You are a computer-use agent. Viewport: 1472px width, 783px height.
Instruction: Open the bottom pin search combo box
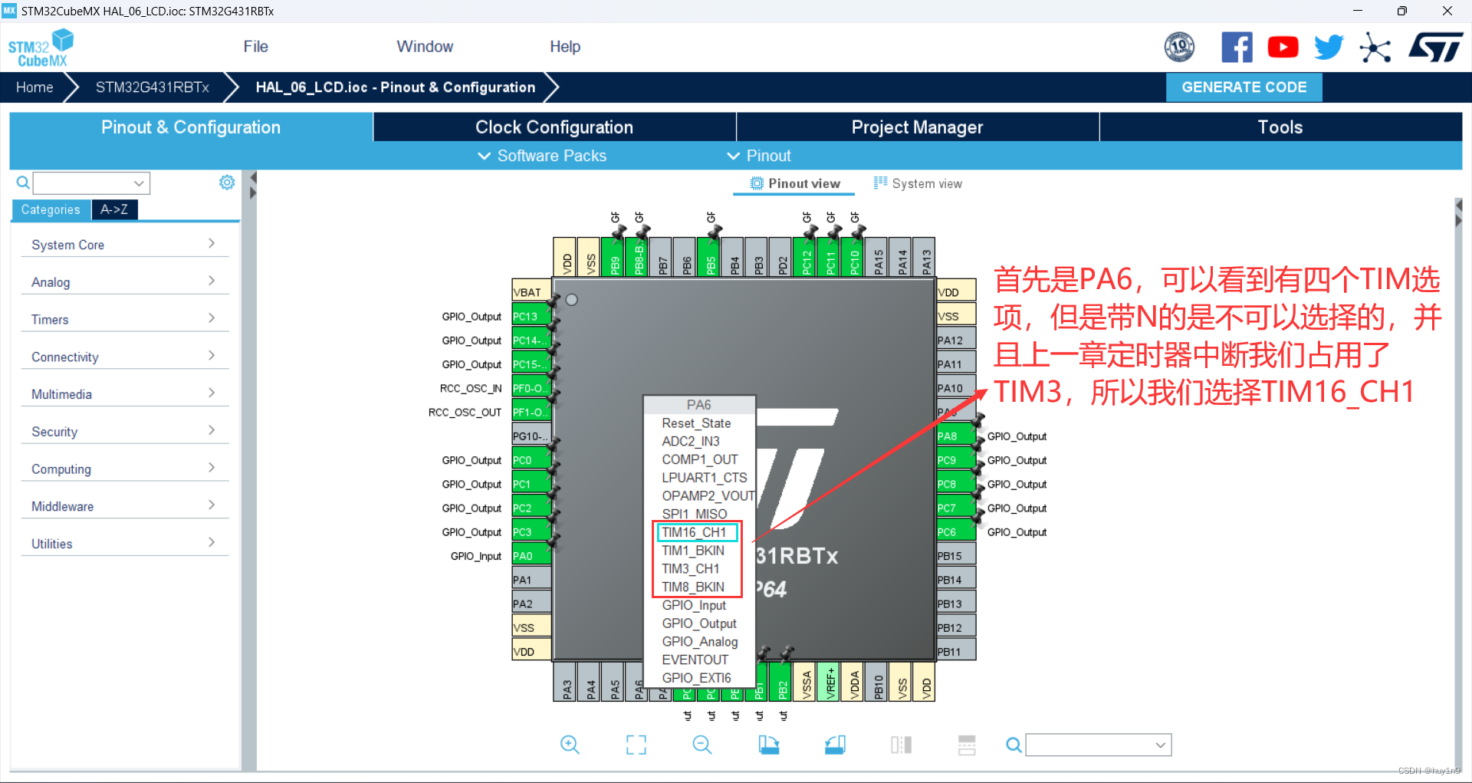click(x=1099, y=745)
